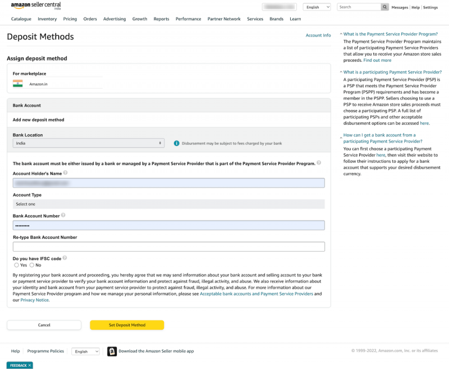Open the Advertising menu
This screenshot has height=369, width=449.
114,19
